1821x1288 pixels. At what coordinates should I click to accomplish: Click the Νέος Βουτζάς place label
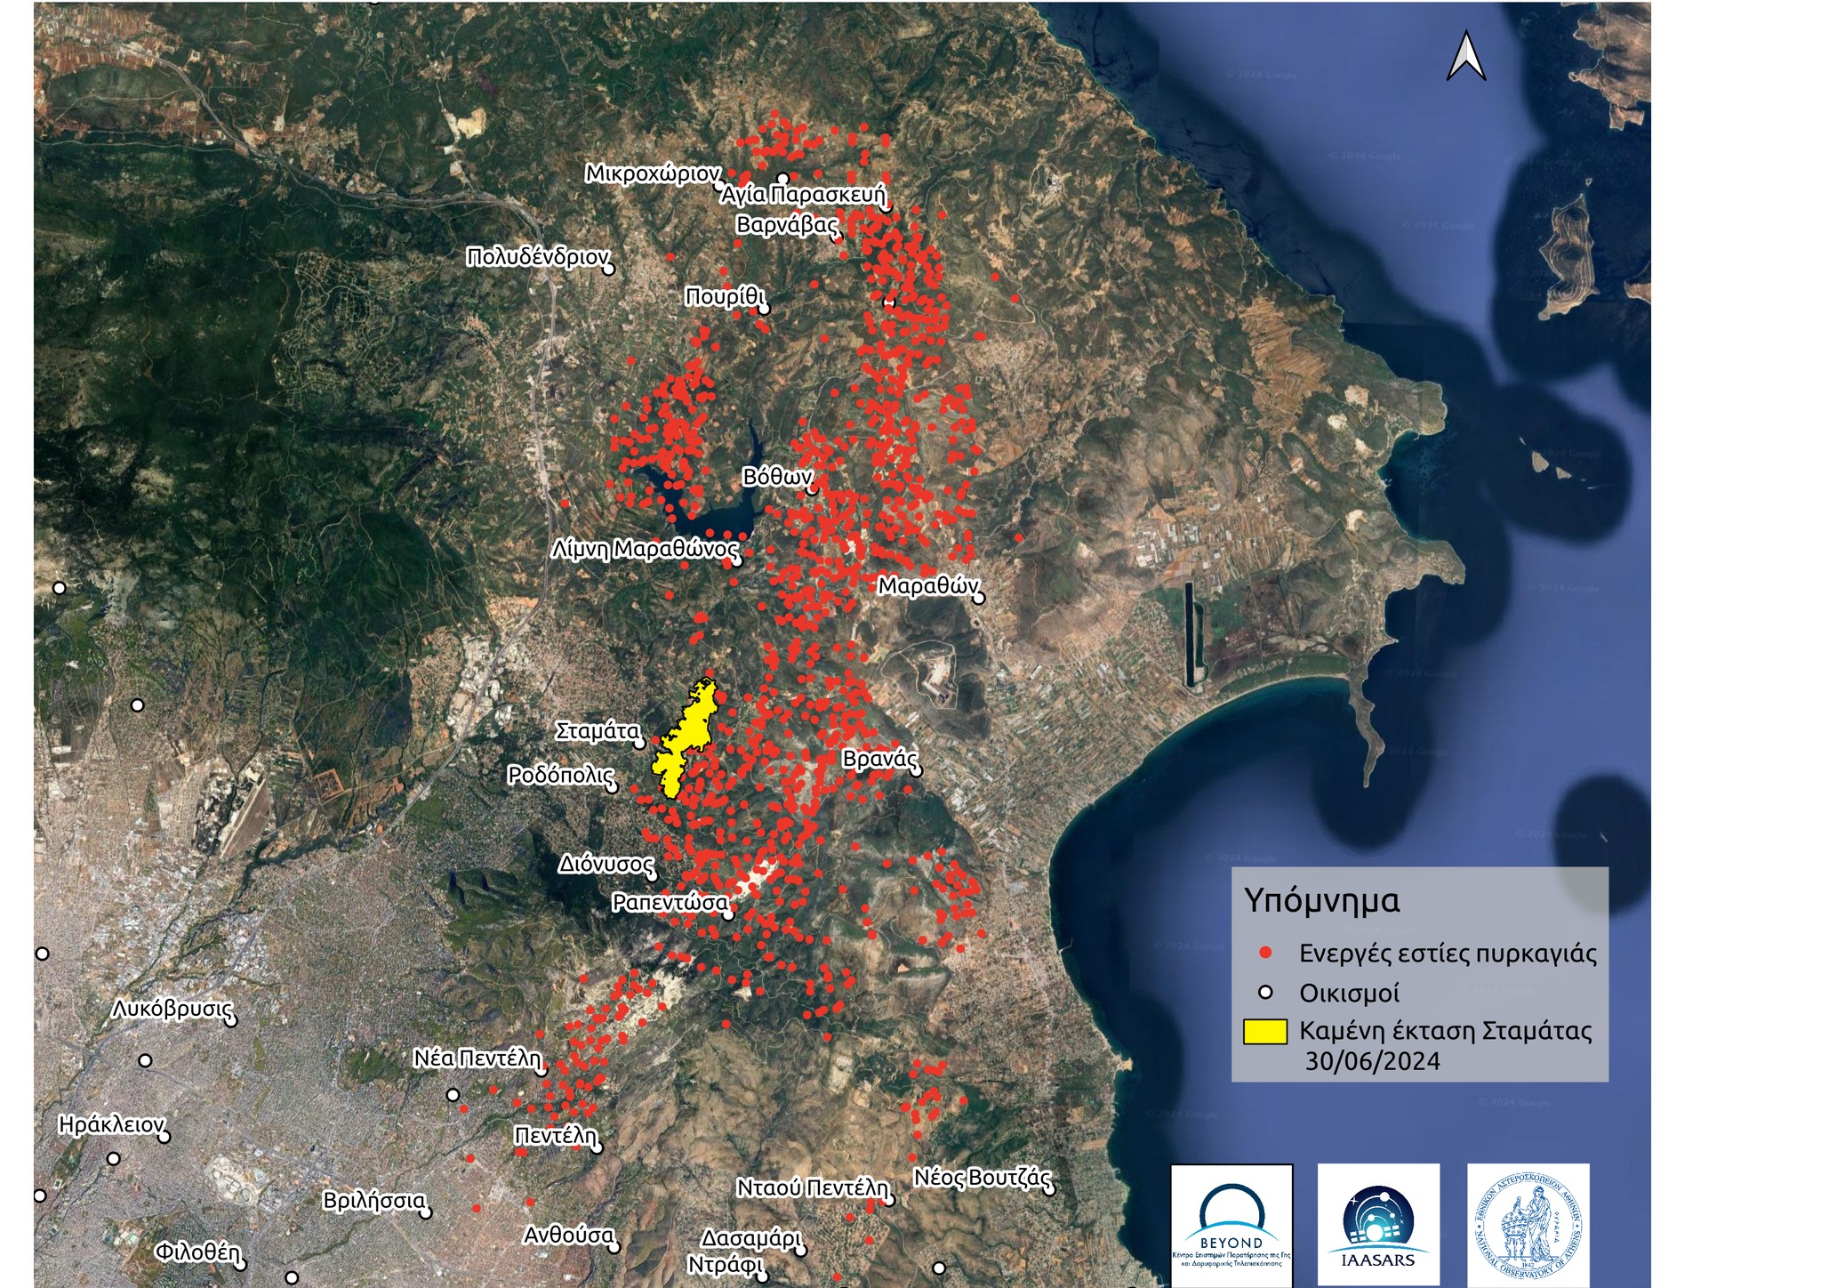pyautogui.click(x=983, y=1178)
